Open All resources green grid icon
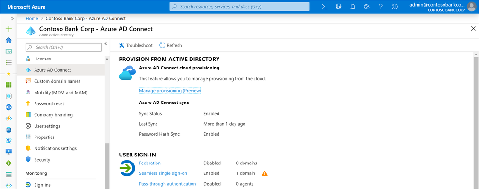 pos(9,85)
